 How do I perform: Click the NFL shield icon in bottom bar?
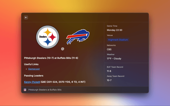[x=25, y=90]
